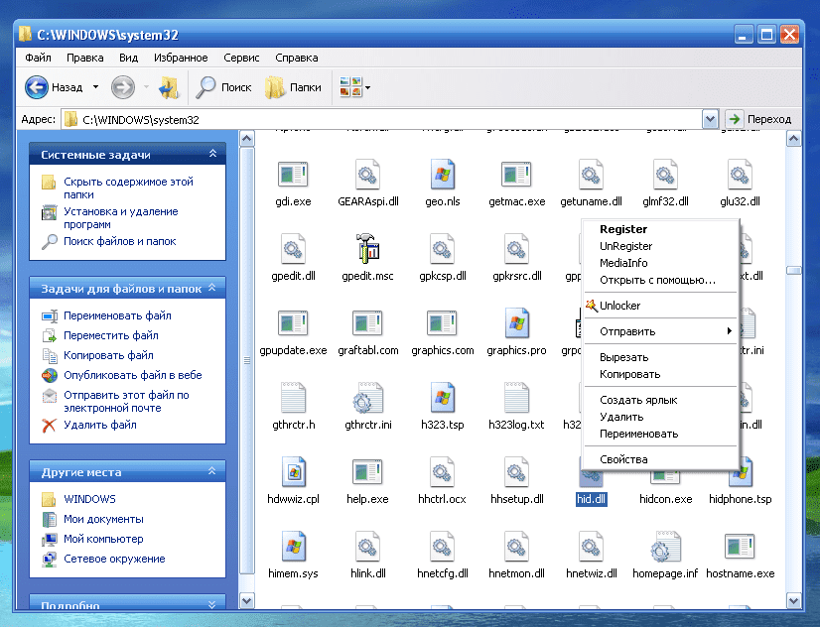
Task: Choose UnRegister in the context menu
Action: point(660,246)
